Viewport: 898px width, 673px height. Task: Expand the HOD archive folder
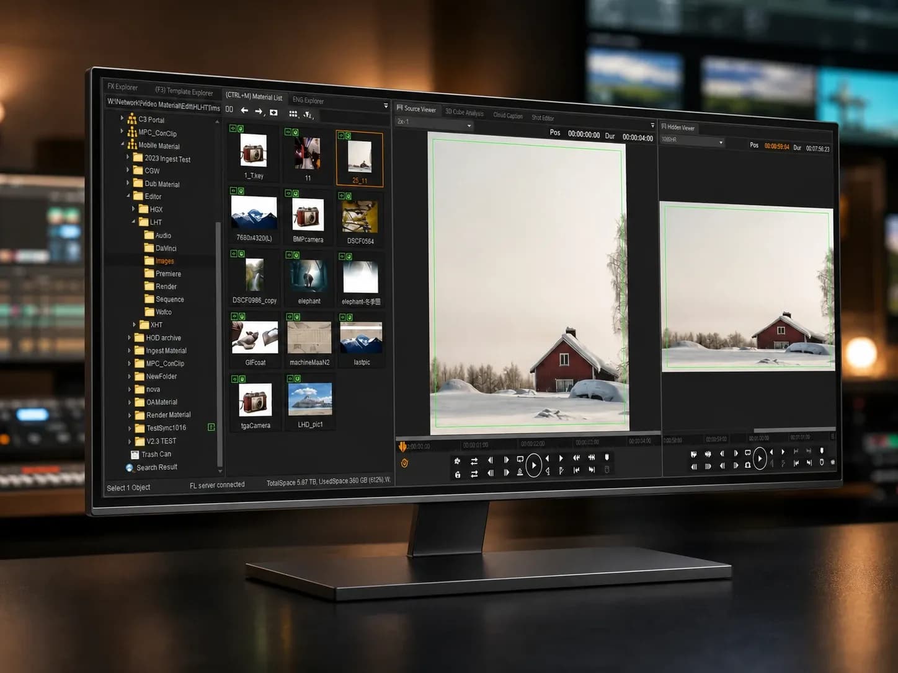[x=130, y=337]
